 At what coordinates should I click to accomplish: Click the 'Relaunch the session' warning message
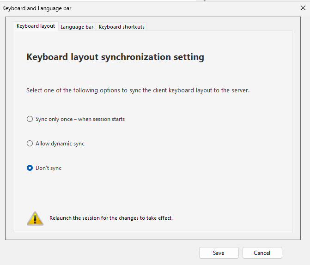pos(111,218)
